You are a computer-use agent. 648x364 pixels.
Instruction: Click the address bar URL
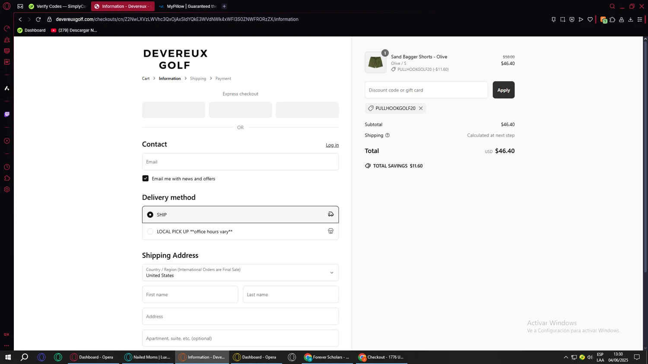pos(177,19)
